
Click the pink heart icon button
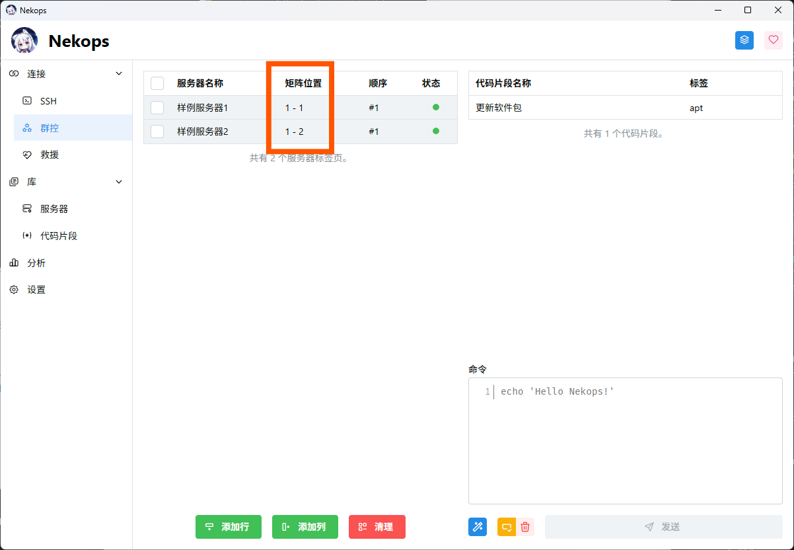coord(774,40)
